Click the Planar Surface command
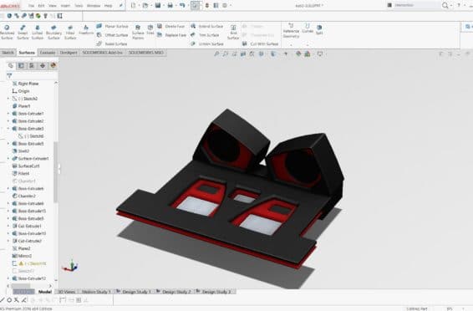The width and height of the screenshot is (473, 311). pyautogui.click(x=113, y=26)
